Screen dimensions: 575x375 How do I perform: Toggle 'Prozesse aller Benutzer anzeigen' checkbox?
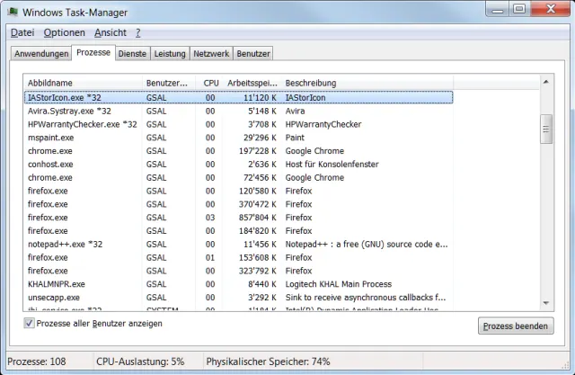tap(31, 324)
